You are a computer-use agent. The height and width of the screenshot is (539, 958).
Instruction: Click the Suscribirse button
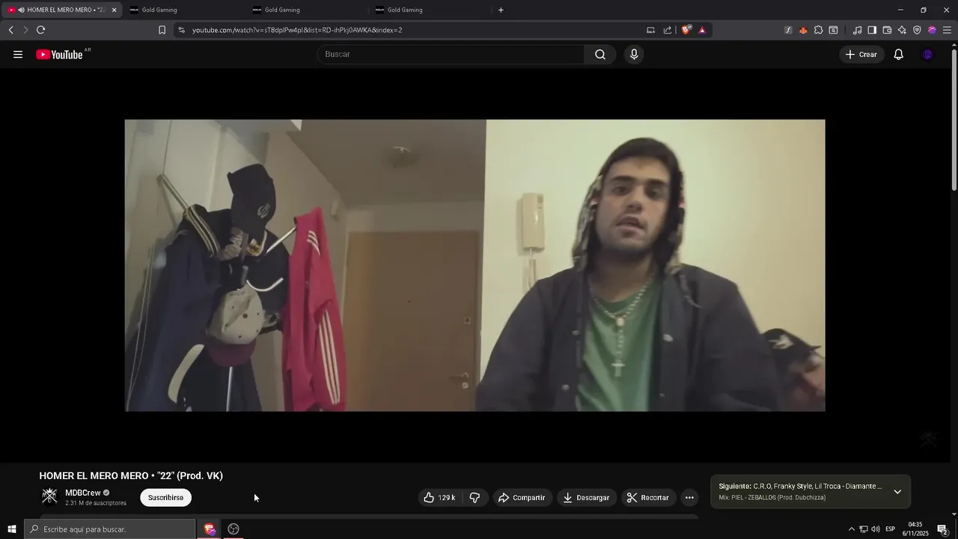(165, 498)
